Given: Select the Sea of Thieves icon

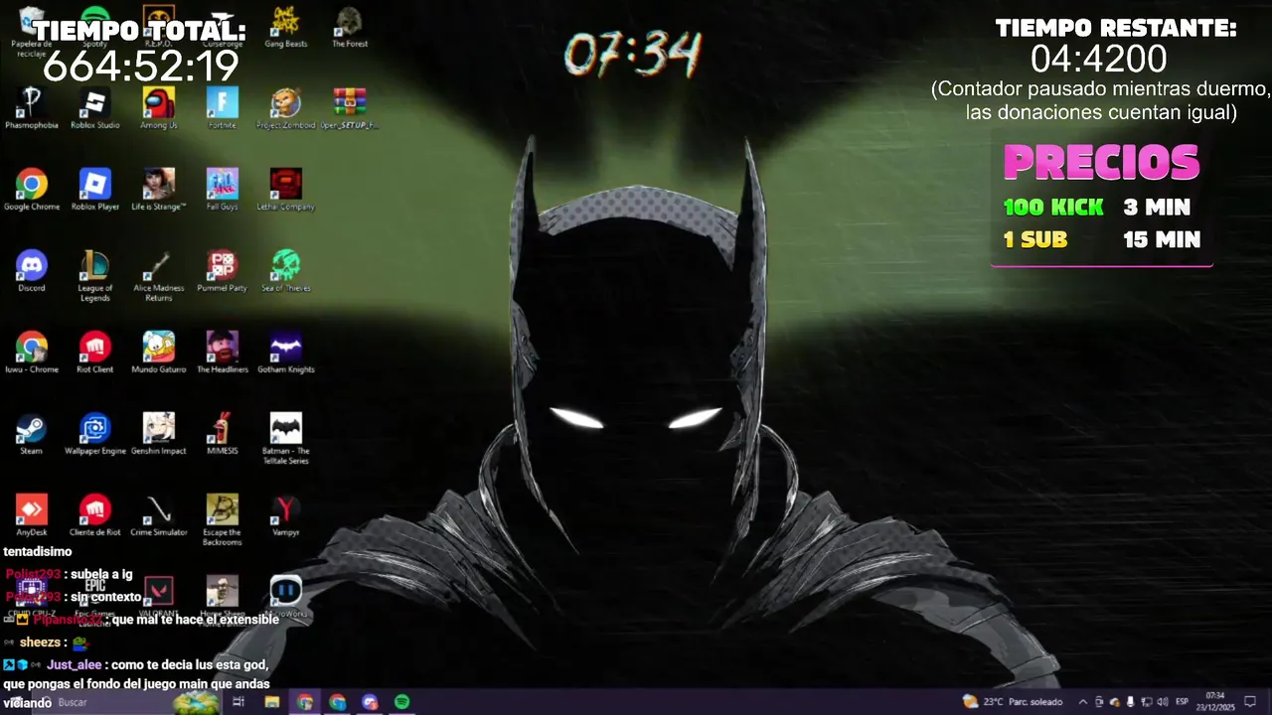Looking at the screenshot, I should [x=286, y=271].
